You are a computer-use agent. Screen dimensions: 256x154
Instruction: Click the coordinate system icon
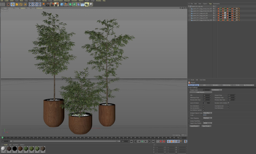pos(43,4)
